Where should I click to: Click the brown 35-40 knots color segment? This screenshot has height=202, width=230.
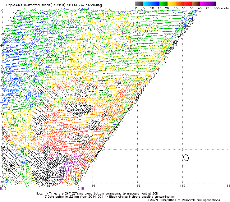196,4
